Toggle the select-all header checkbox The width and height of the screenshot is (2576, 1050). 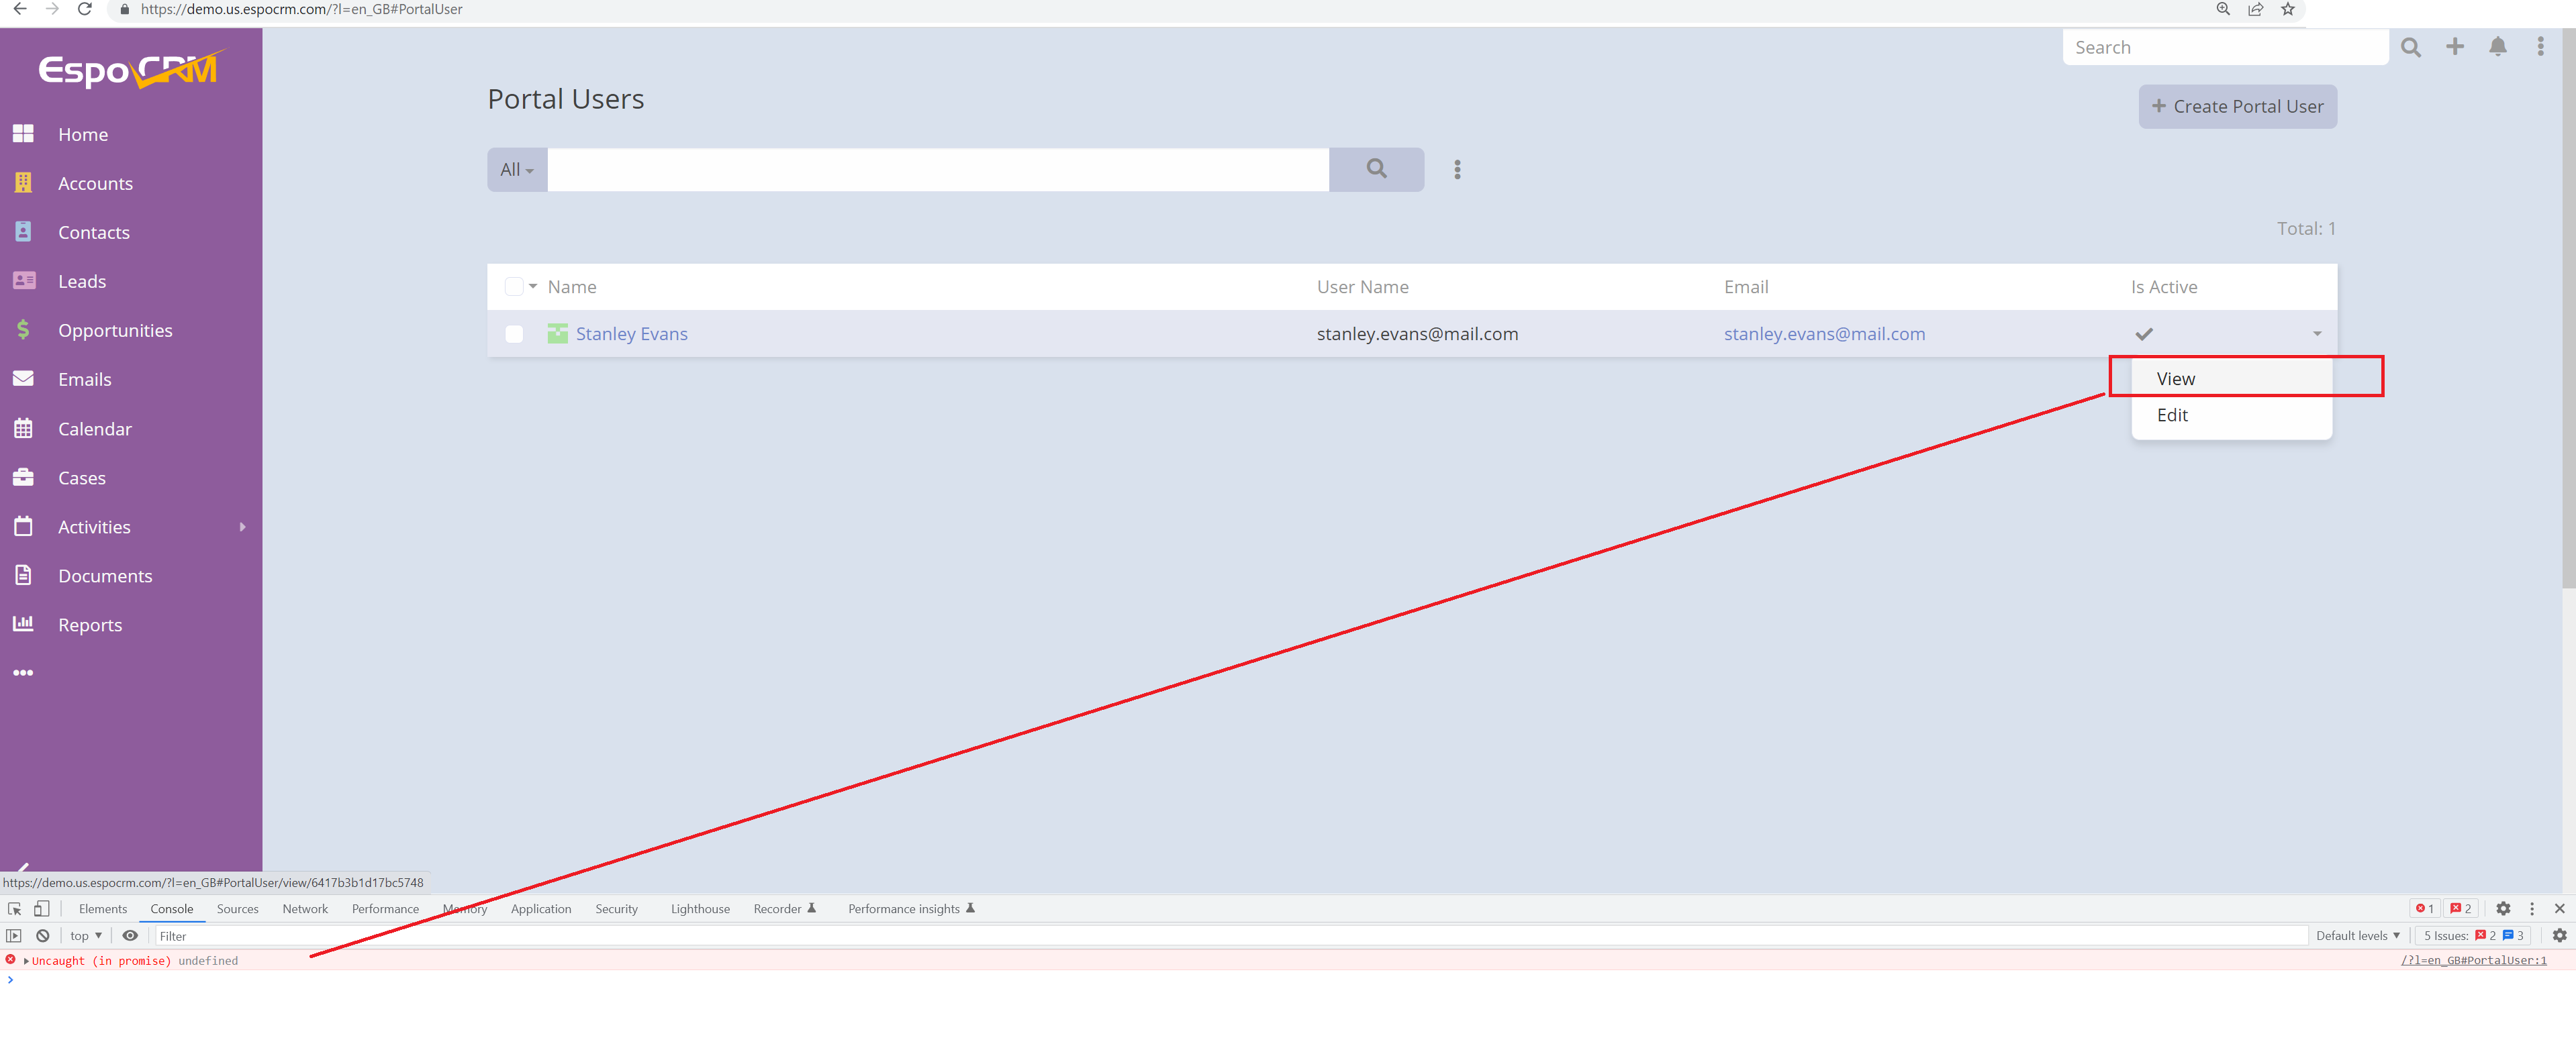pos(513,286)
